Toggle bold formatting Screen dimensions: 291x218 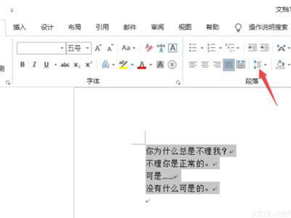pyautogui.click(x=22, y=64)
